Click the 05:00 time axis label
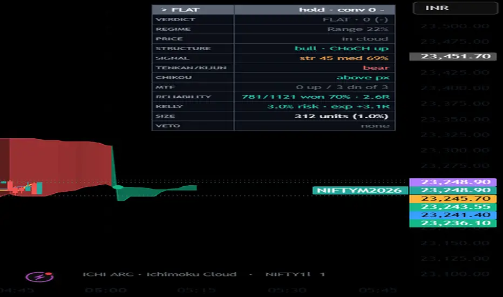The image size is (503, 297). tap(106, 291)
